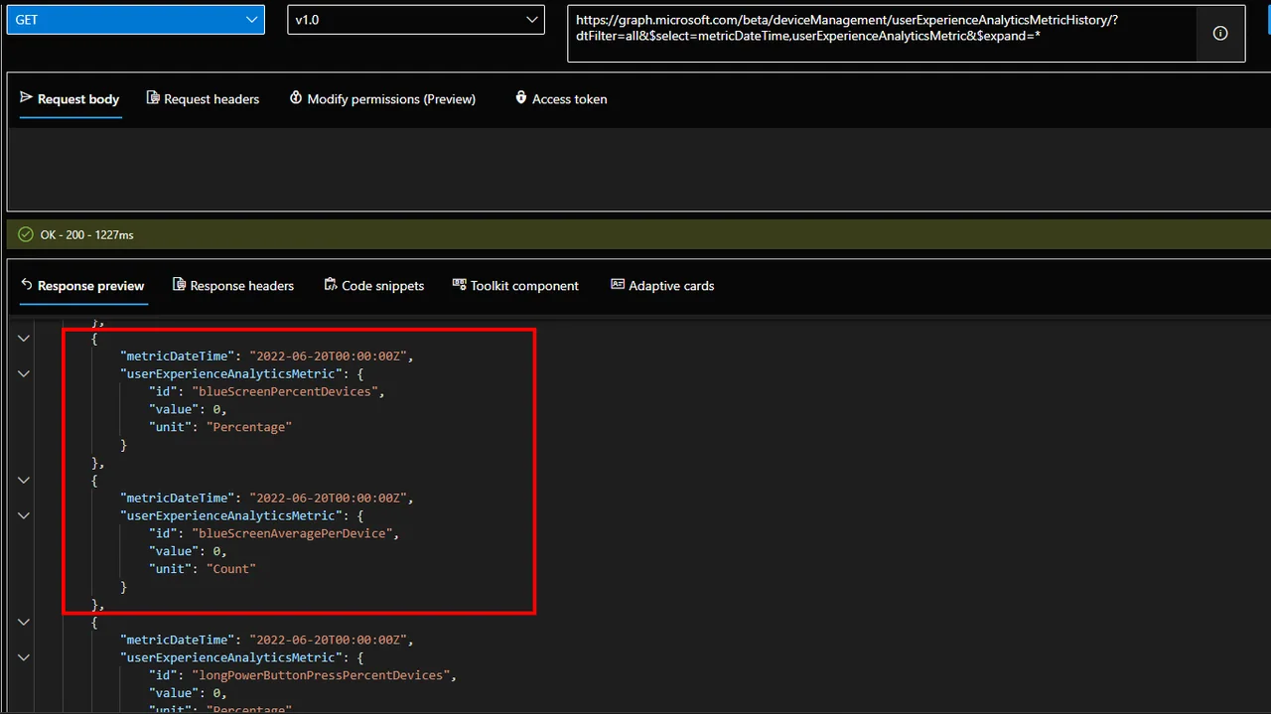Collapse object containing longPowerButtonPressPercentDevices
Viewport: 1271px width, 714px height.
24,623
